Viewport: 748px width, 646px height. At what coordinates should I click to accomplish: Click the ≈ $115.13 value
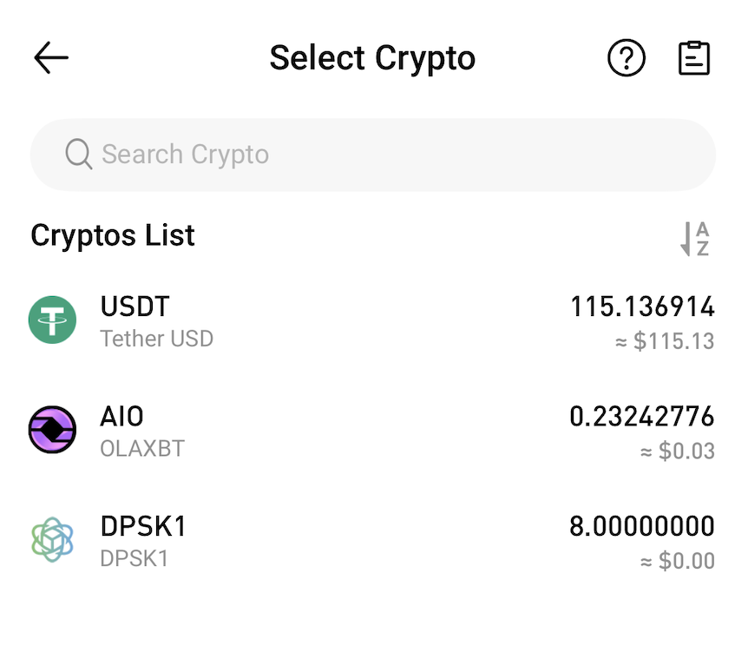(x=665, y=341)
